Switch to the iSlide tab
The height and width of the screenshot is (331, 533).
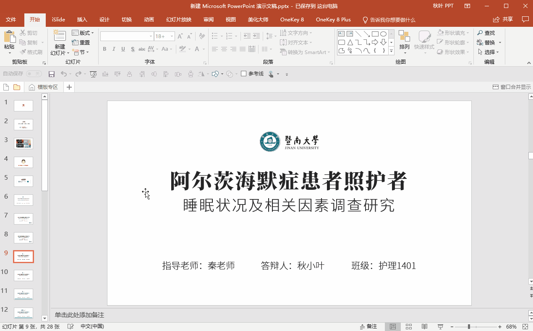pyautogui.click(x=58, y=20)
